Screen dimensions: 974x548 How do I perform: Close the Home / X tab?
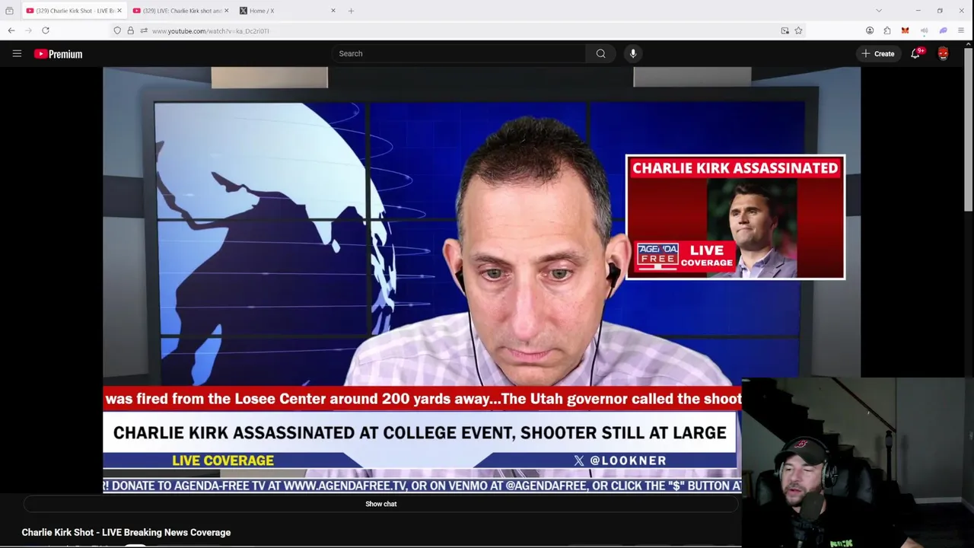click(x=333, y=11)
